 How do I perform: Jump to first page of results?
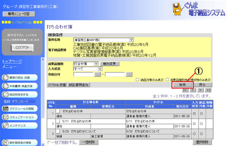[x=185, y=90]
